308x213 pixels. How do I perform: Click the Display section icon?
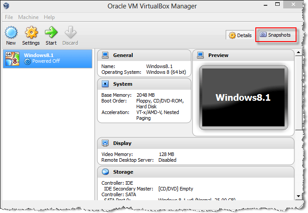(105, 143)
